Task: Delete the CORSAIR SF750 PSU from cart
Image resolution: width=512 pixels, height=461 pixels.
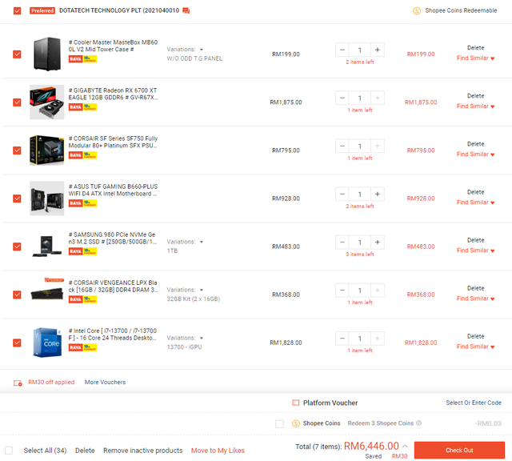Action: pos(475,144)
